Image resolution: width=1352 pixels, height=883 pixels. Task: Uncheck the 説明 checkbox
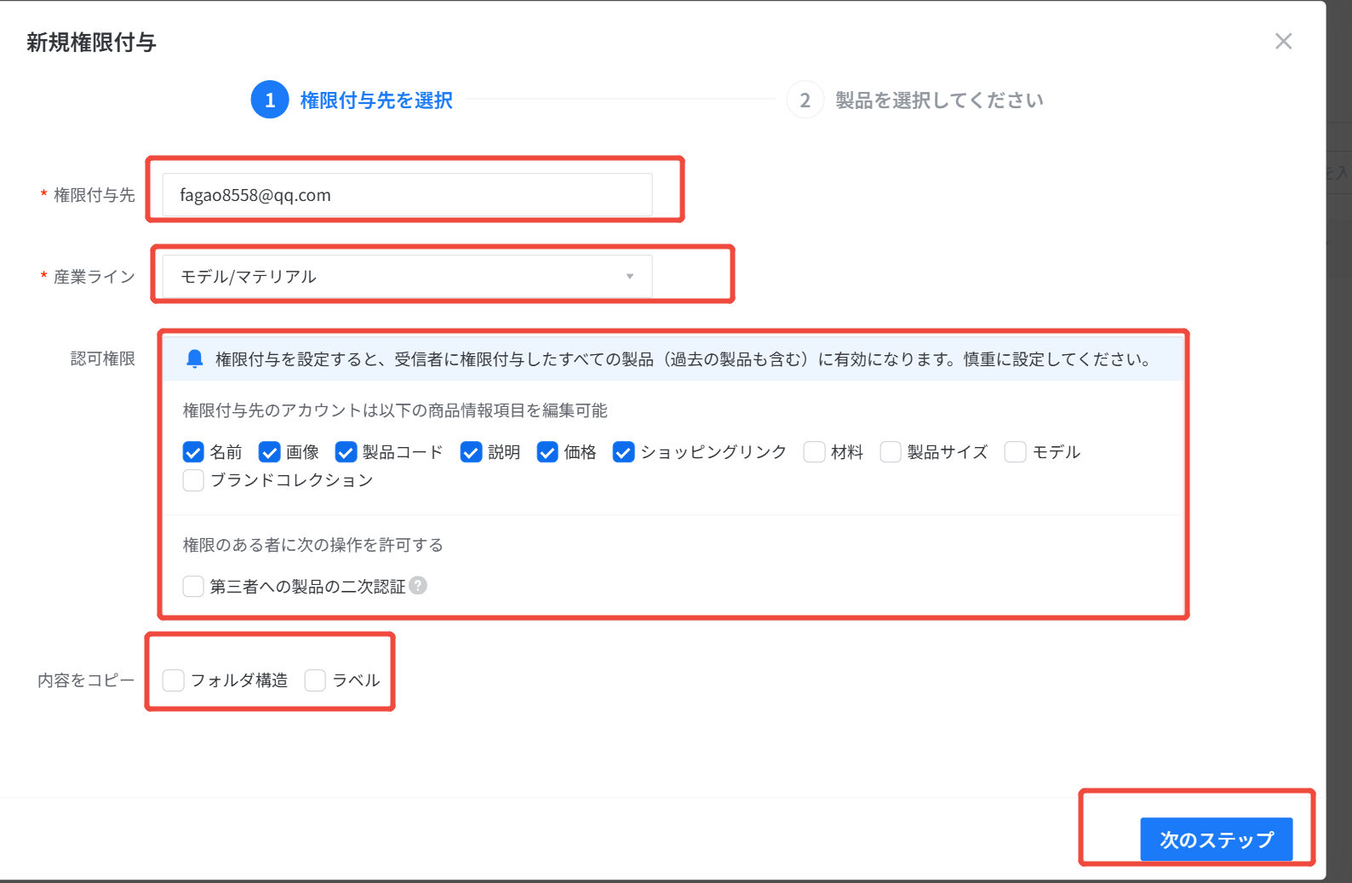[x=471, y=451]
